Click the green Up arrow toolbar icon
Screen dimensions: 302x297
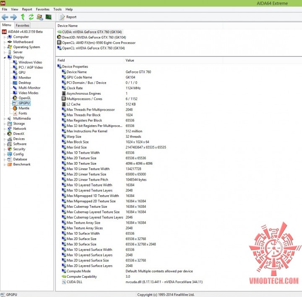tap(23, 17)
